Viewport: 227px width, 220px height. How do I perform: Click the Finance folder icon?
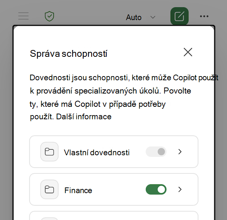pyautogui.click(x=49, y=189)
